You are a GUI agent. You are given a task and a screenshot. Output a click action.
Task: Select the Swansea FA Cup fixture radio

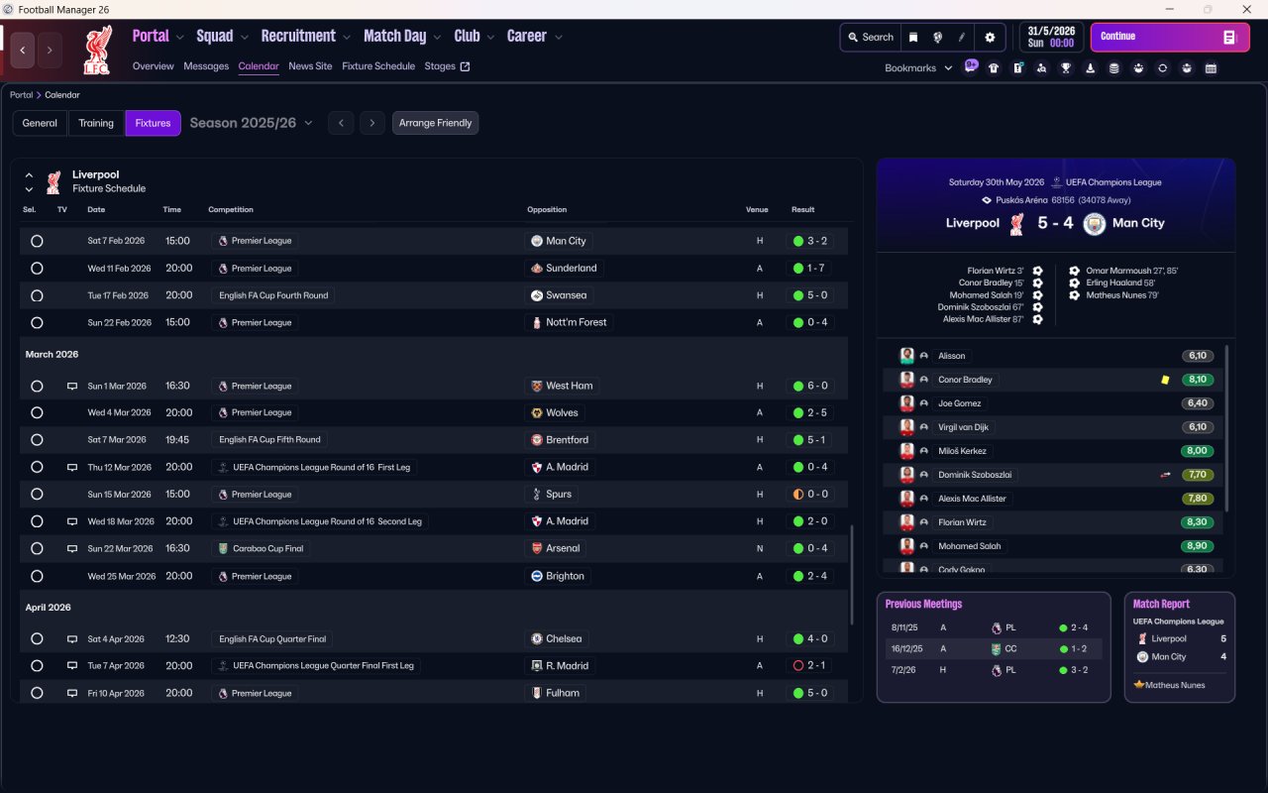coord(37,295)
